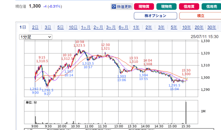Click the 9:15 1,310.5 peak label

(42, 59)
